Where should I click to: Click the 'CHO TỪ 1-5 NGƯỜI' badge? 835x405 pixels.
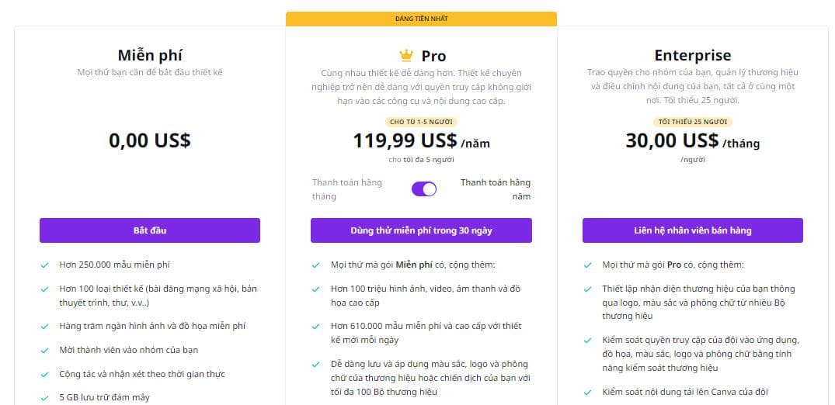(x=421, y=122)
